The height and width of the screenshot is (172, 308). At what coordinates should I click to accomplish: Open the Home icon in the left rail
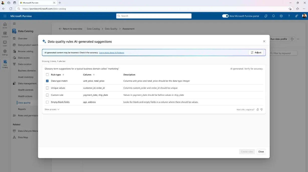[x=5, y=24]
